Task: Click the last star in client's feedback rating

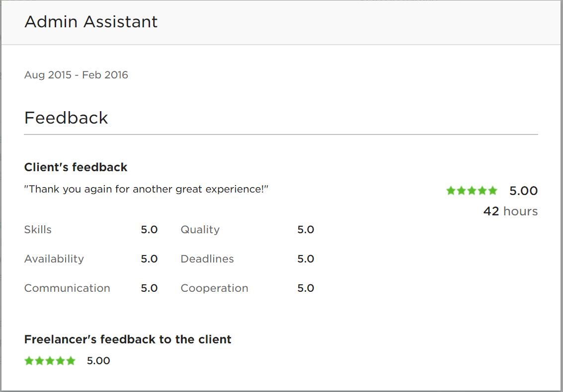Action: pyautogui.click(x=492, y=191)
